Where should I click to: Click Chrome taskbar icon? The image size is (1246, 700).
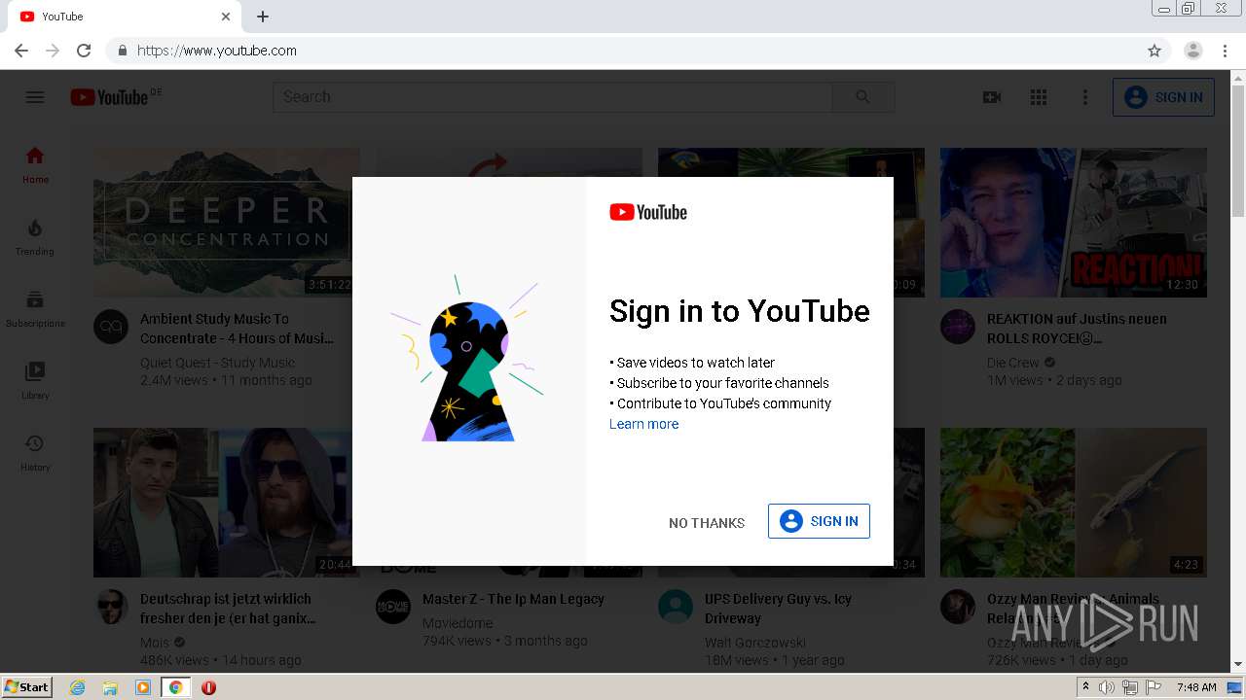click(x=175, y=687)
